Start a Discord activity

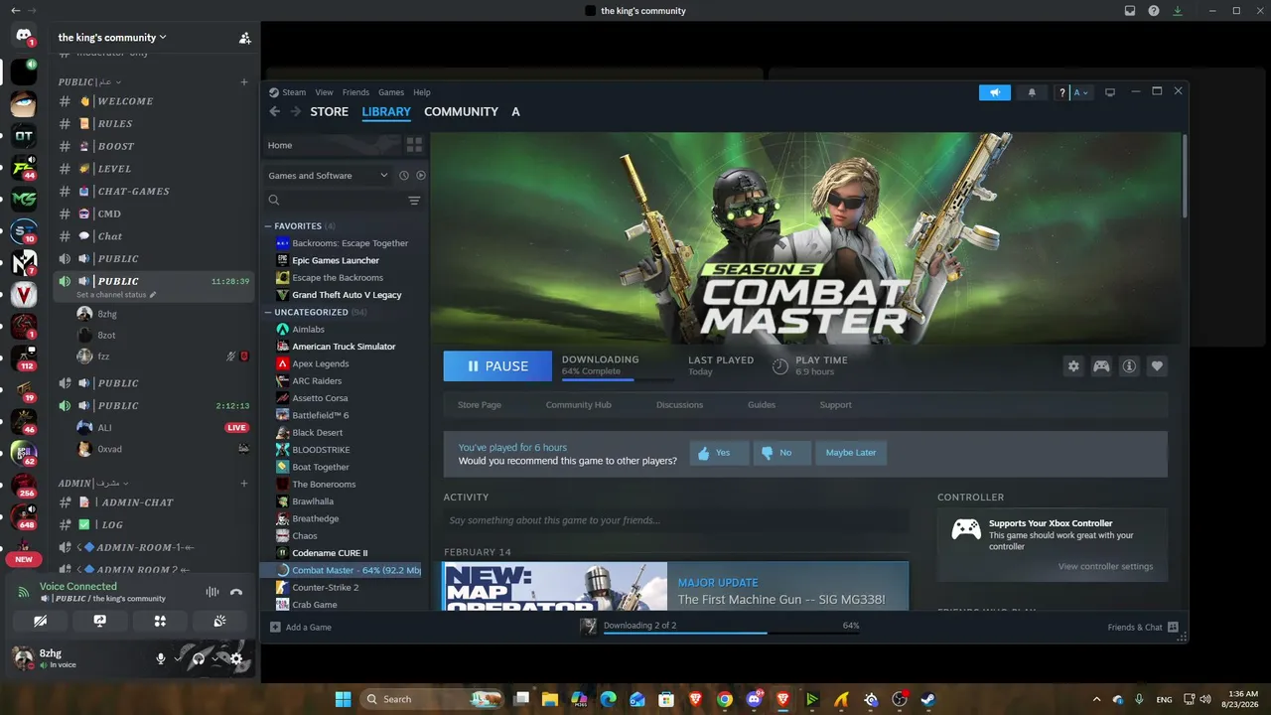pyautogui.click(x=160, y=621)
